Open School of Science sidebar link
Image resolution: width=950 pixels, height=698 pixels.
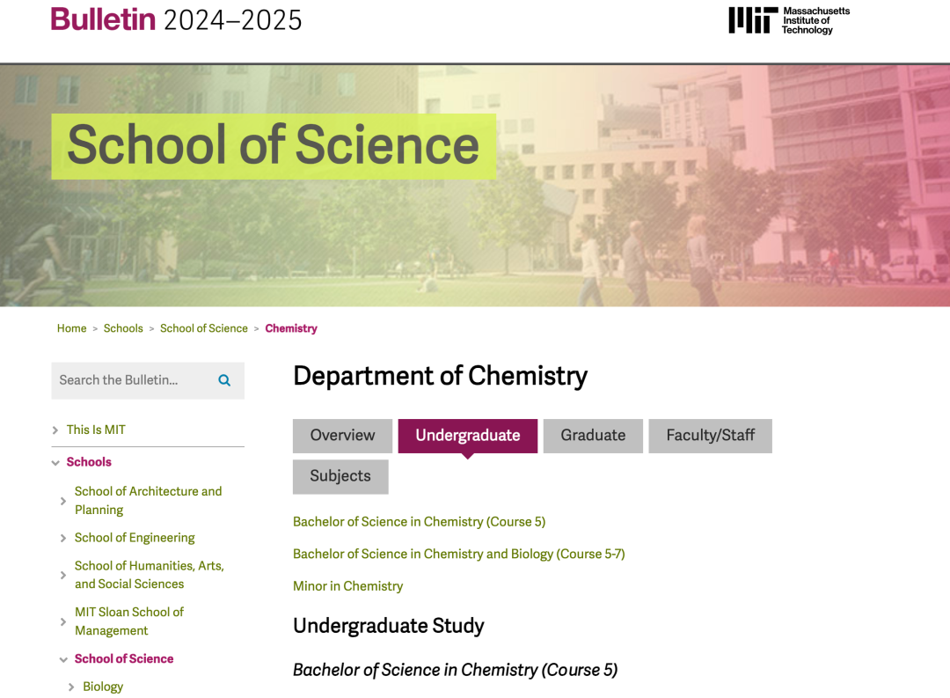124,658
